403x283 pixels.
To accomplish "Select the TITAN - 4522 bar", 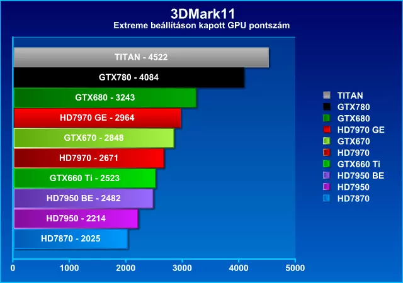I will click(x=141, y=57).
